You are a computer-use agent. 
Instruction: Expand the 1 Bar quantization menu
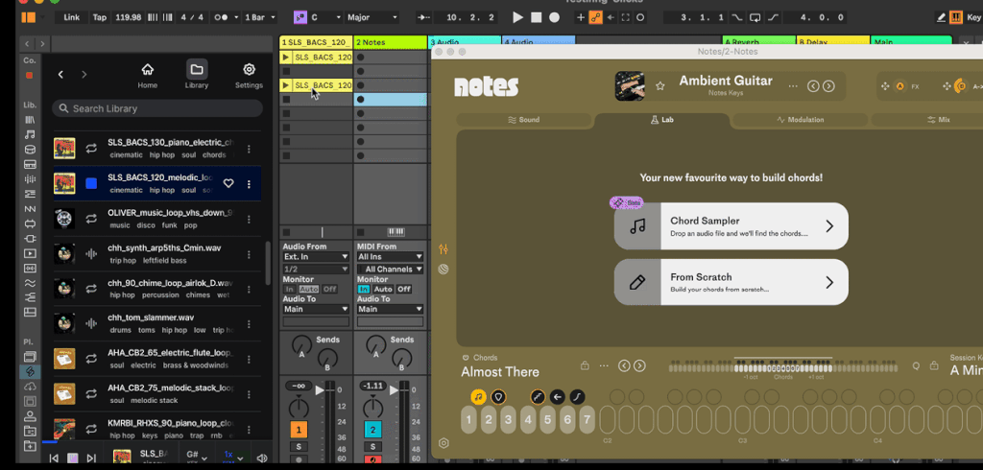[x=259, y=17]
